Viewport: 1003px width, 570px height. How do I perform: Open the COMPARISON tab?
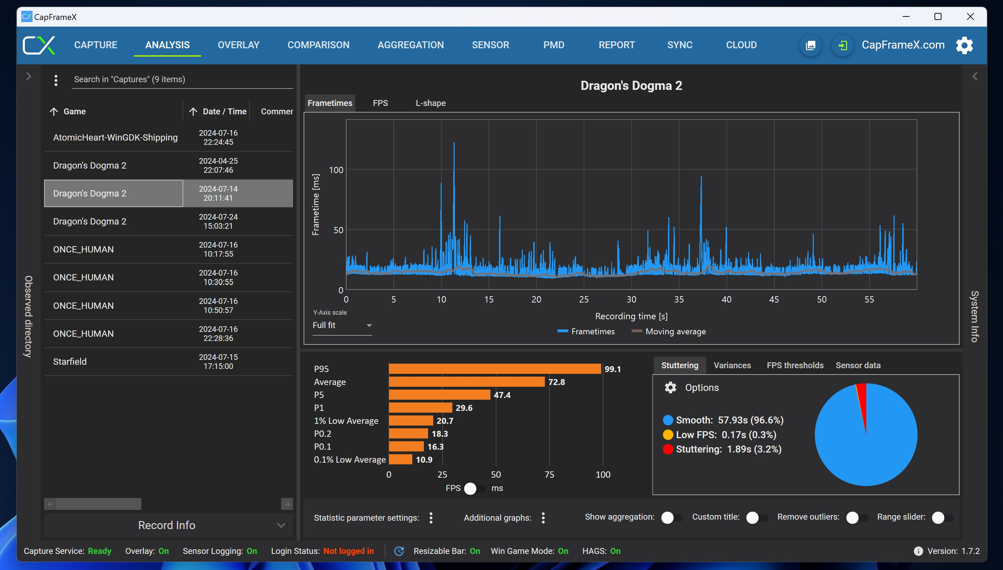tap(318, 45)
